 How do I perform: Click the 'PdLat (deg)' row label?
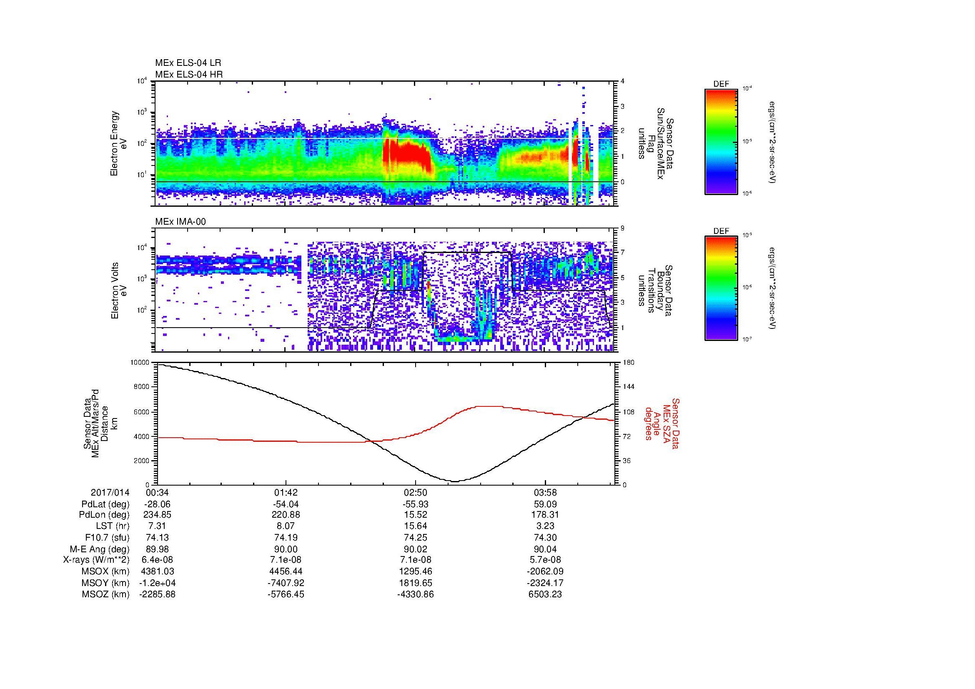point(105,504)
